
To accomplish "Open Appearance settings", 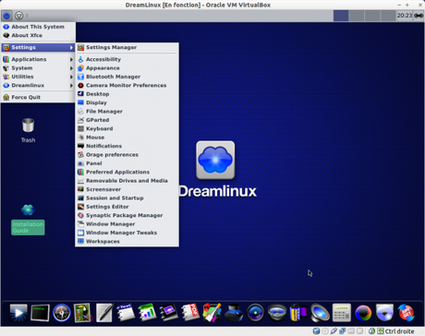I will (127, 68).
